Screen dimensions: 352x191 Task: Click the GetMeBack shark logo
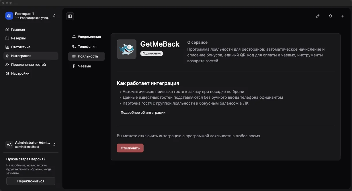point(126,49)
